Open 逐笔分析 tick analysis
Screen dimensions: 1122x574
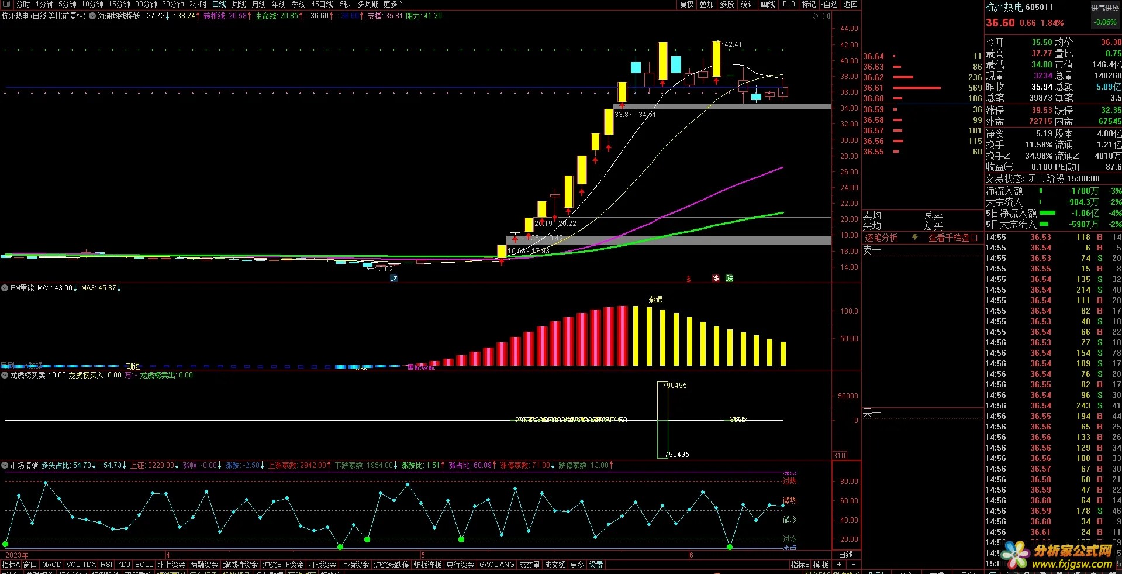coord(881,238)
